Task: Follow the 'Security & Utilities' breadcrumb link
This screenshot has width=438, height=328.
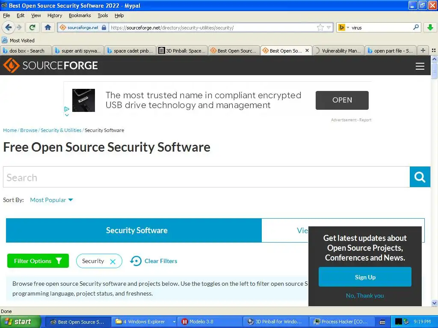Action: point(61,130)
